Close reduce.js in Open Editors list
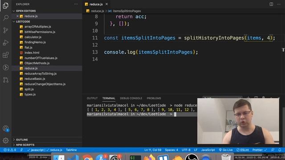The height and width of the screenshot is (160, 285). pos(17,16)
